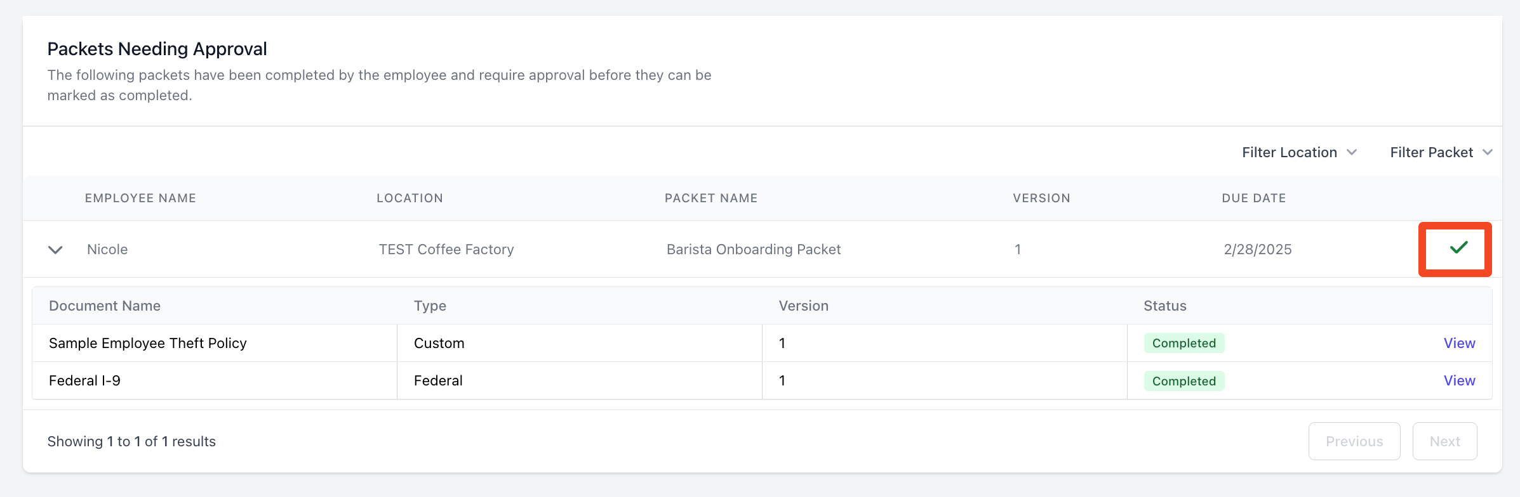Image resolution: width=1520 pixels, height=497 pixels.
Task: Click the Next page button
Action: pyautogui.click(x=1444, y=441)
